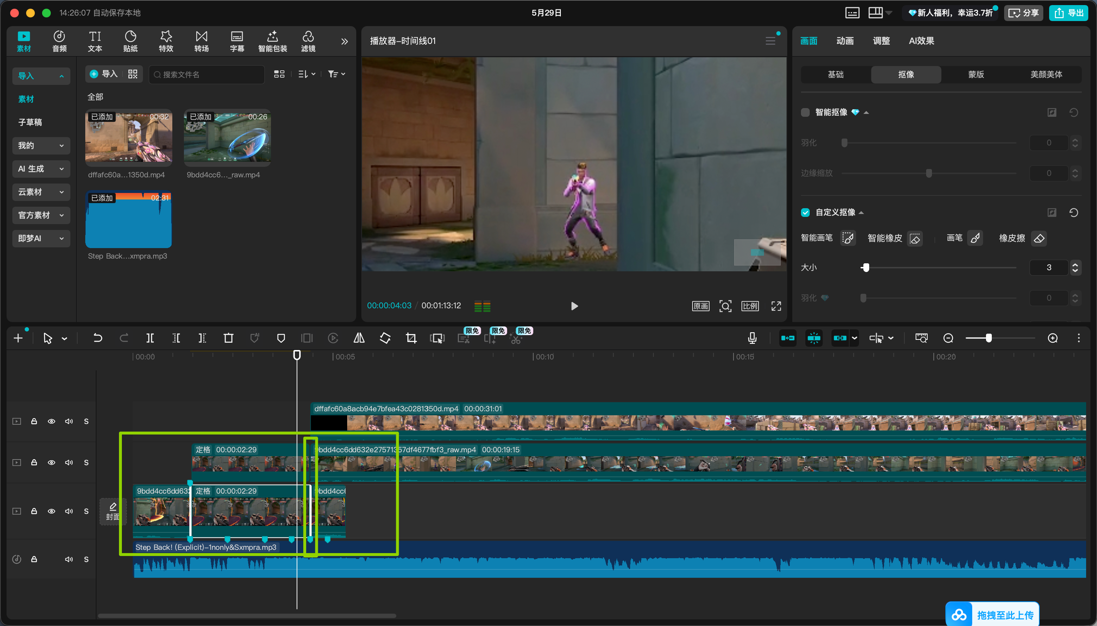Click the 导出 export button
This screenshot has height=626, width=1097.
1069,13
